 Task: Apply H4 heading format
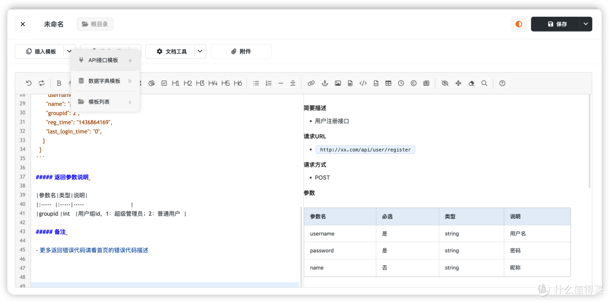pos(213,83)
